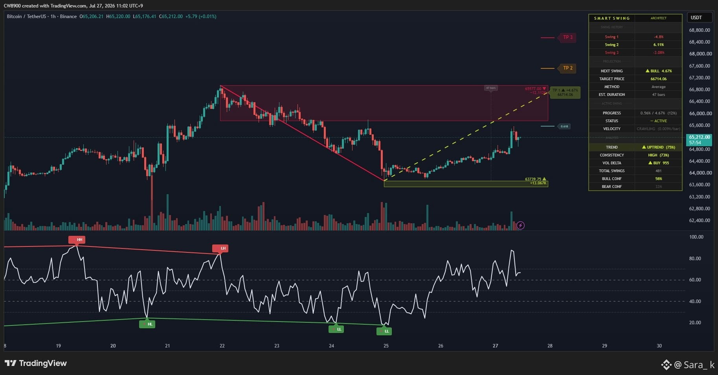718x375 pixels.
Task: Click the TREND row label
Action: tap(611, 147)
